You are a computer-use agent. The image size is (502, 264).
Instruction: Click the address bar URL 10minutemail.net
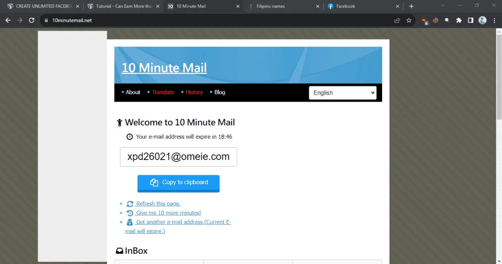point(72,20)
